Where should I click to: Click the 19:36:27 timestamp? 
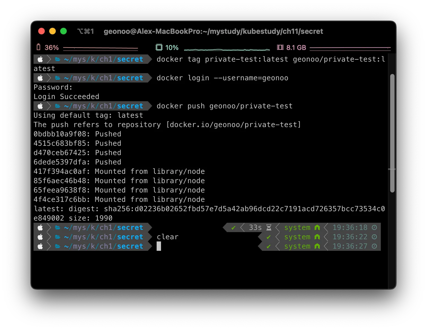[x=350, y=246]
